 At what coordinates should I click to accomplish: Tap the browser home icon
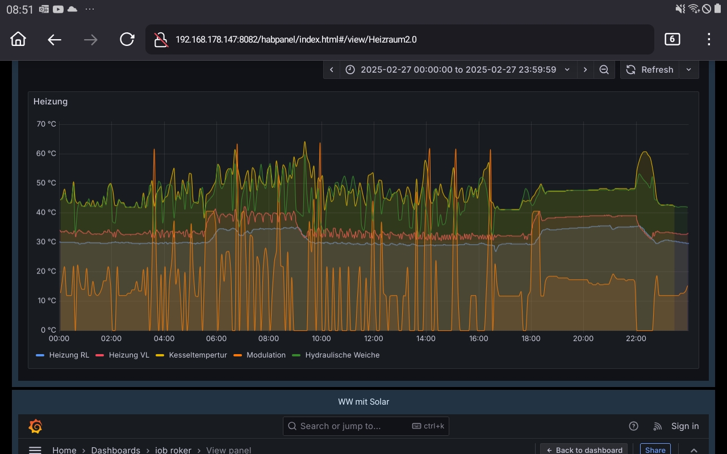18,39
